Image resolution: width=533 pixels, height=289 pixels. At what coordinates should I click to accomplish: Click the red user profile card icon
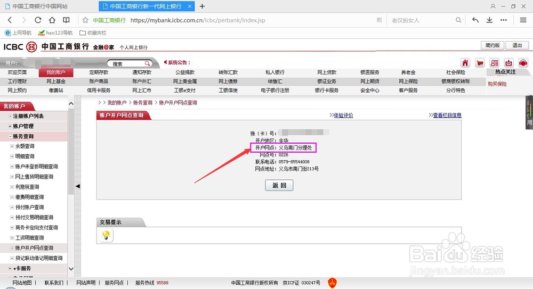tap(494, 63)
